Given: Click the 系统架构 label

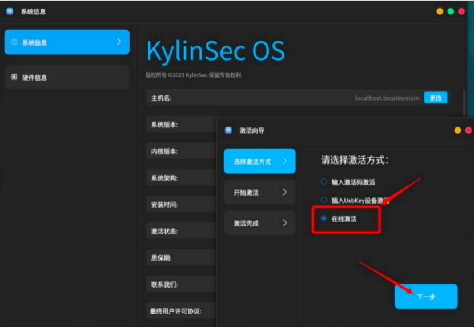Looking at the screenshot, I should pyautogui.click(x=164, y=178).
